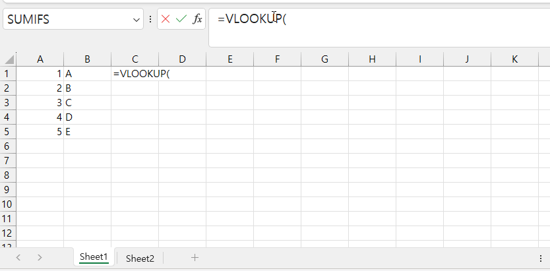This screenshot has height=271, width=550.
Task: Switch to the Sheet2 tab
Action: (x=140, y=258)
